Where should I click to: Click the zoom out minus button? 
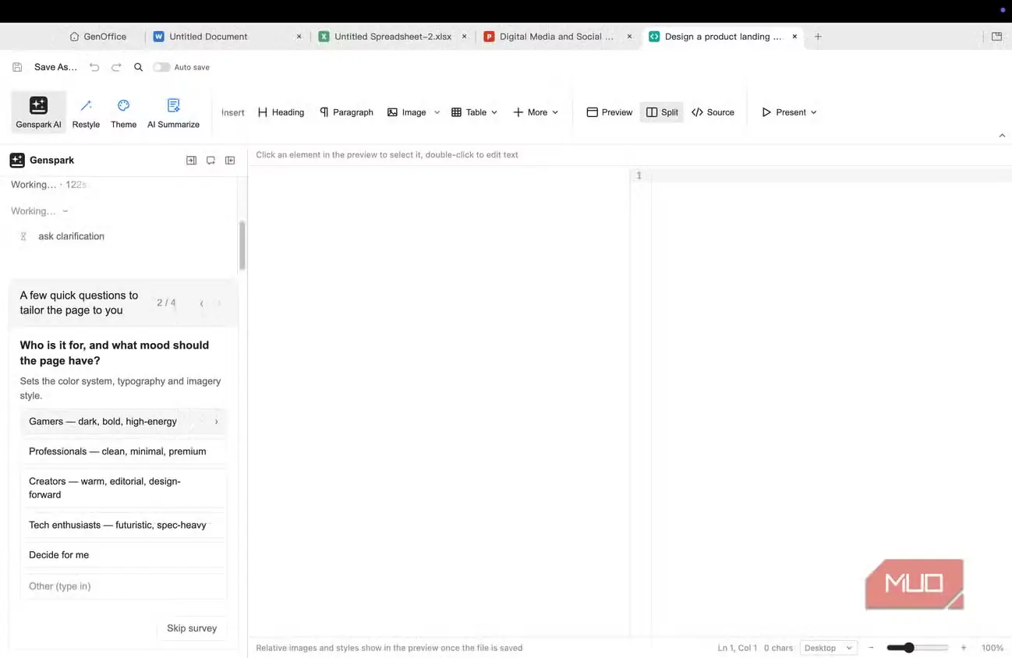click(871, 648)
